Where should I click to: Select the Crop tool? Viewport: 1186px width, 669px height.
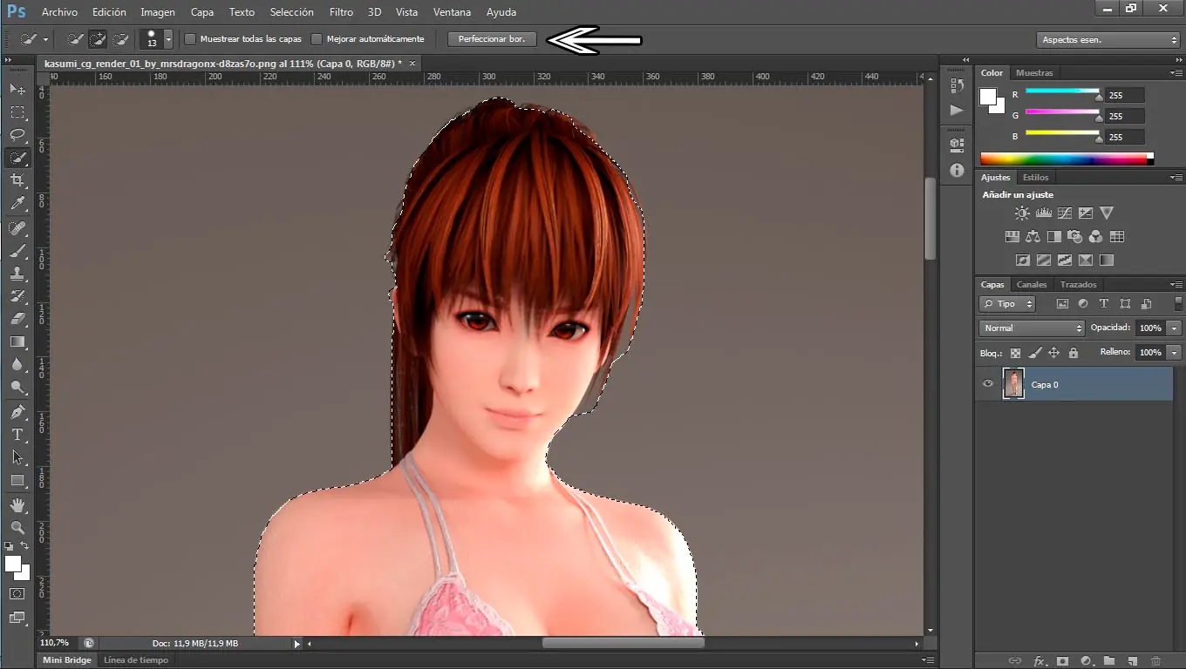17,180
